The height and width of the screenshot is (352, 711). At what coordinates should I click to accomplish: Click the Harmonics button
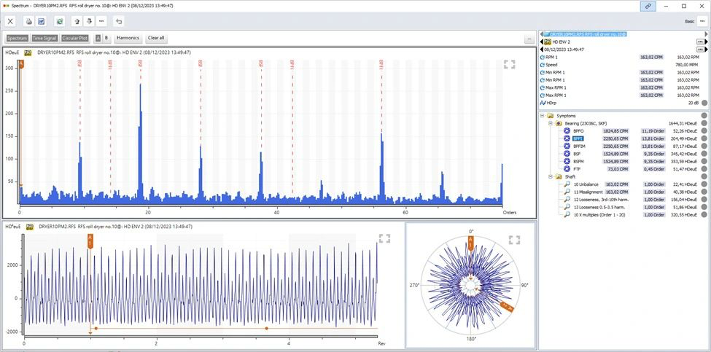128,38
